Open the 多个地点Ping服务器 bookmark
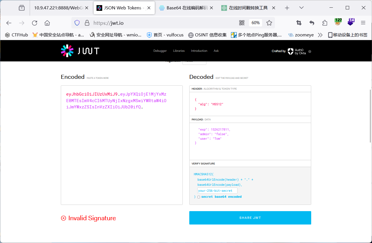Screen dimensions: 372x243 pyautogui.click(x=256, y=35)
